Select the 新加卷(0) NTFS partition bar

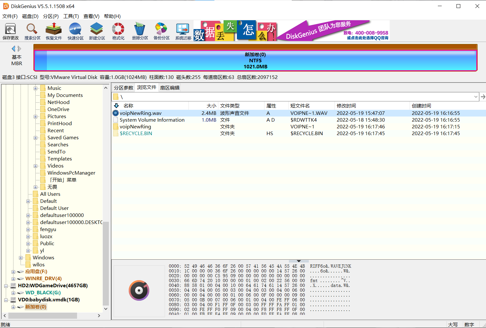(x=256, y=60)
